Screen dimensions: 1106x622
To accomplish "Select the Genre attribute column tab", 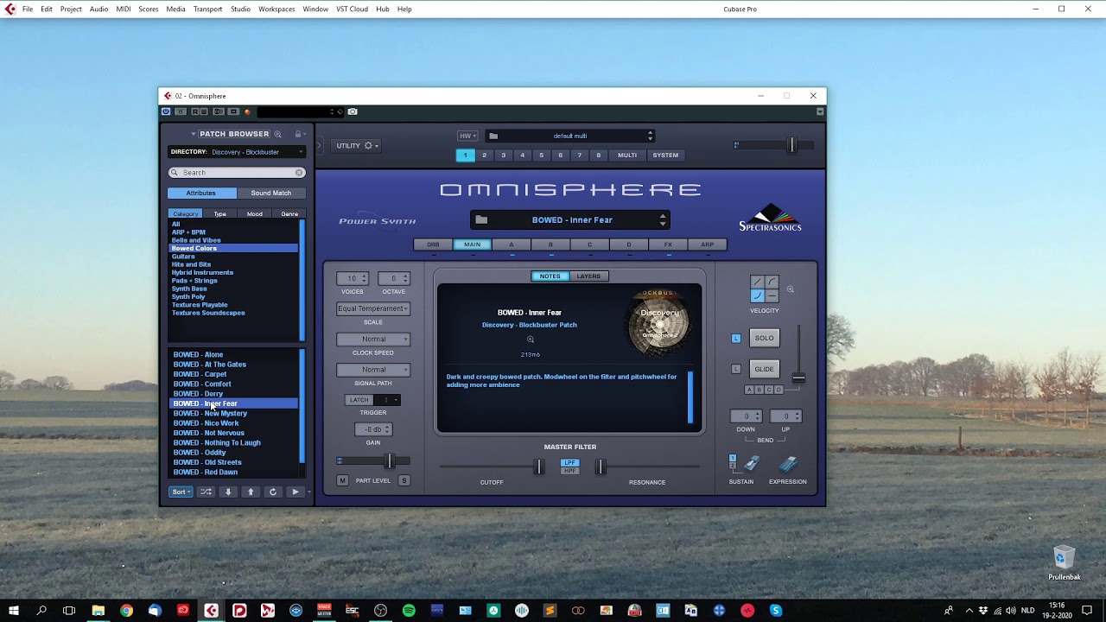I will click(x=289, y=214).
